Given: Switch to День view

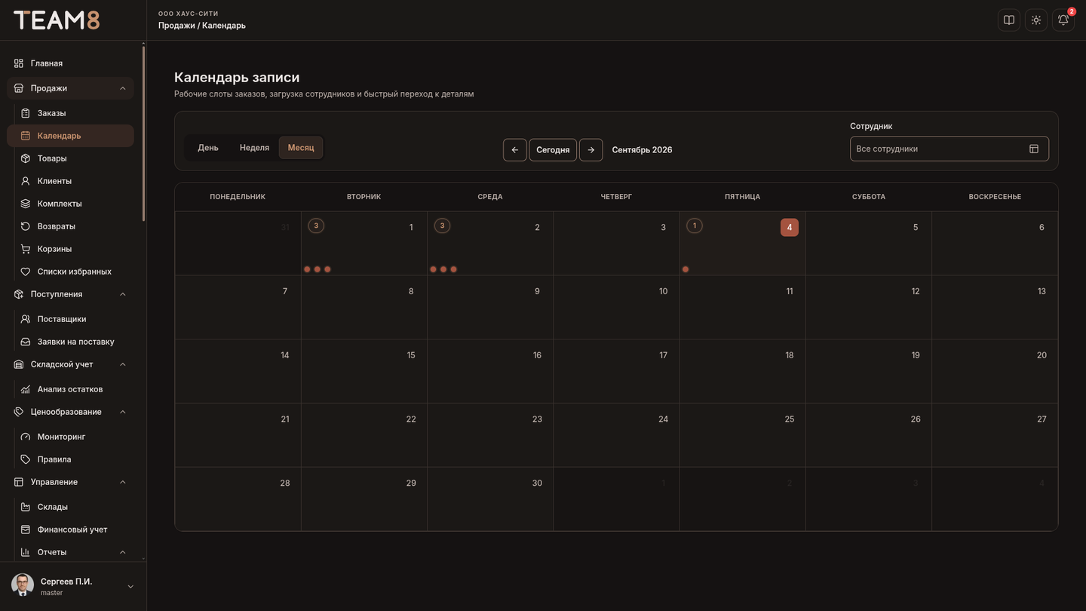Looking at the screenshot, I should [208, 148].
